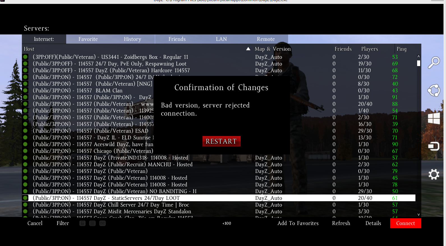Viewport: 446px width, 246px height.
Task: Sort by Friends column header
Action: click(343, 49)
